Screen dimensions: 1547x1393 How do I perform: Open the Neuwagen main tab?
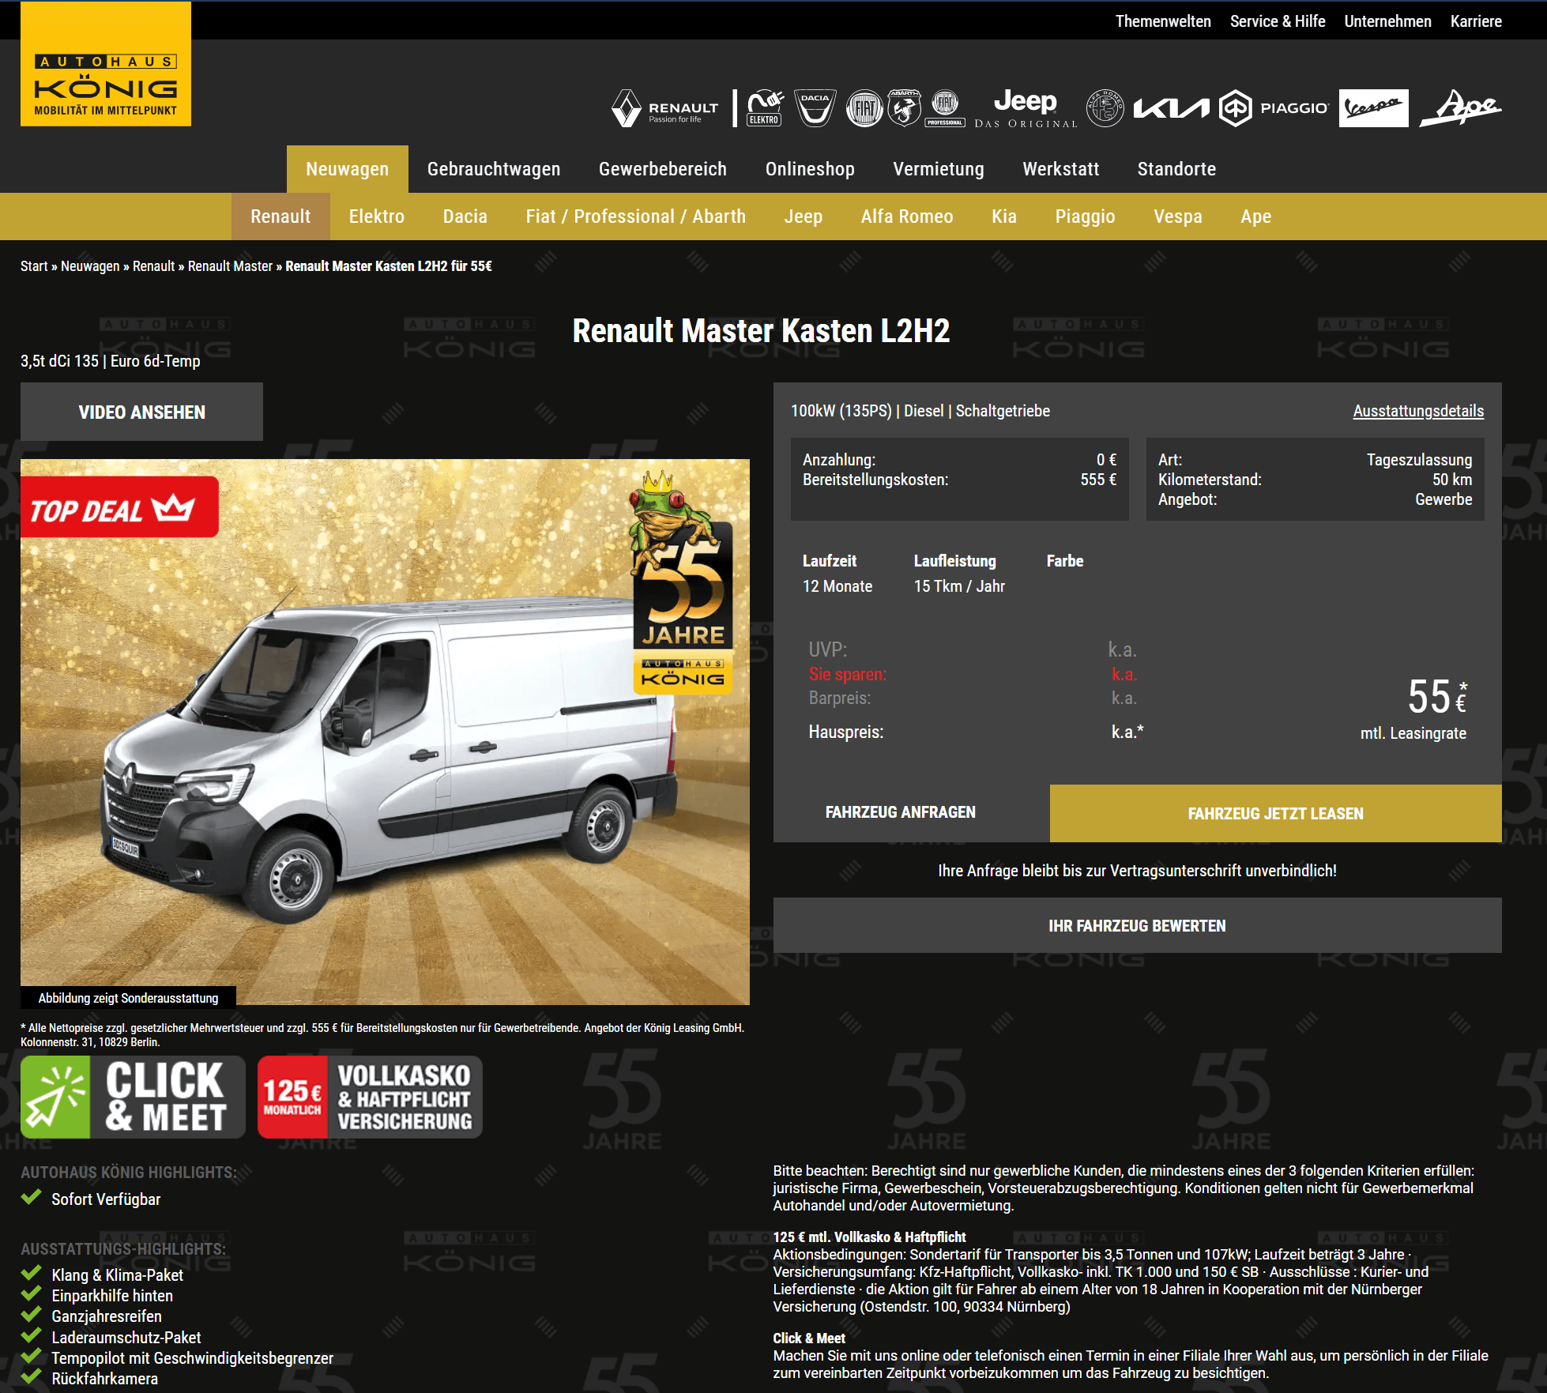(x=348, y=169)
